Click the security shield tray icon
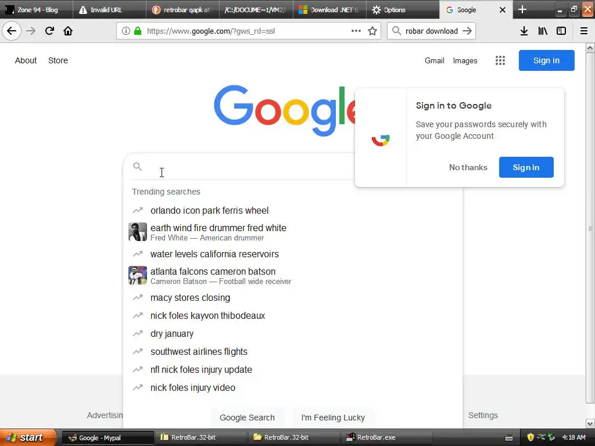 (531, 437)
